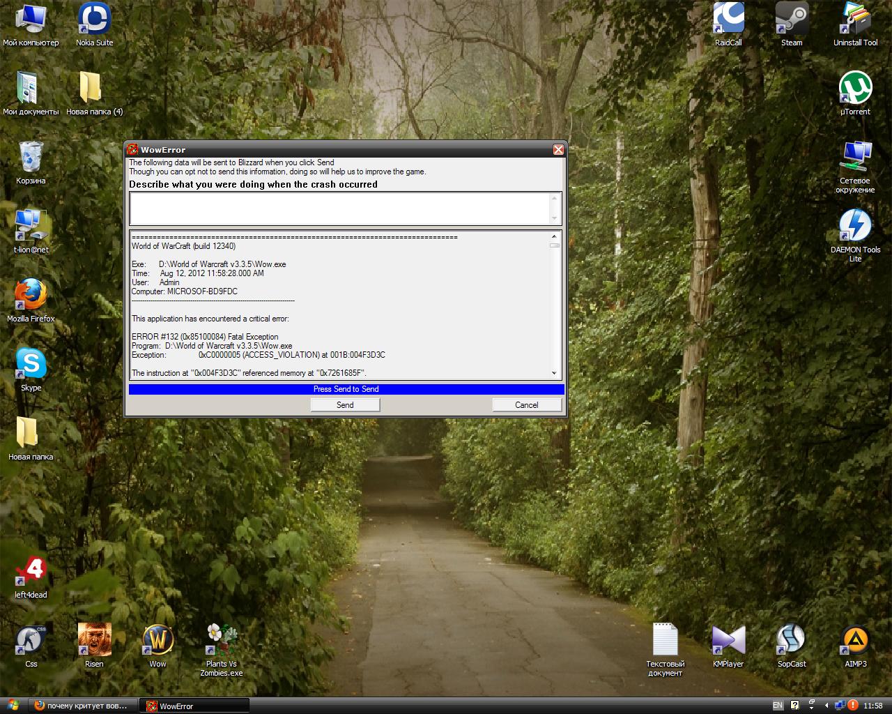
Task: Switch to Firefox 'почему критует вов' taskbar item
Action: tap(82, 706)
